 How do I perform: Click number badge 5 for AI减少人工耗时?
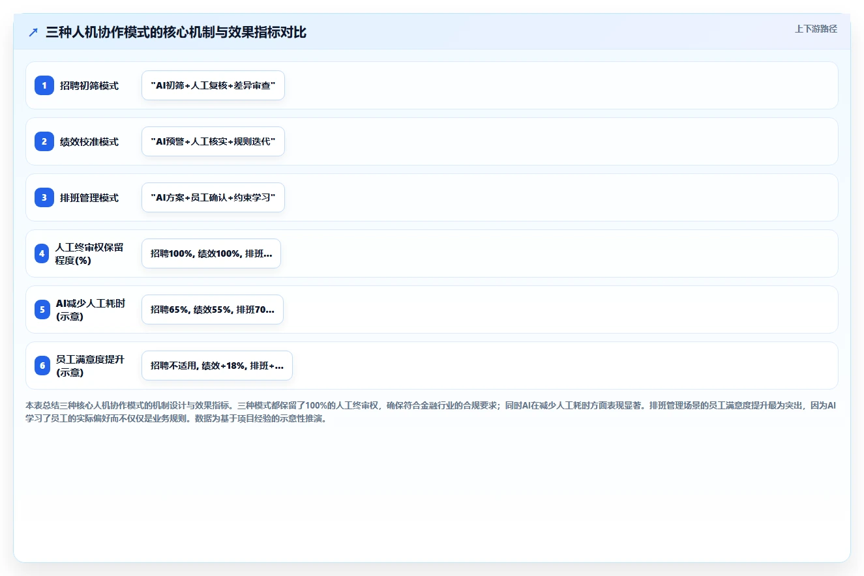[x=42, y=310]
